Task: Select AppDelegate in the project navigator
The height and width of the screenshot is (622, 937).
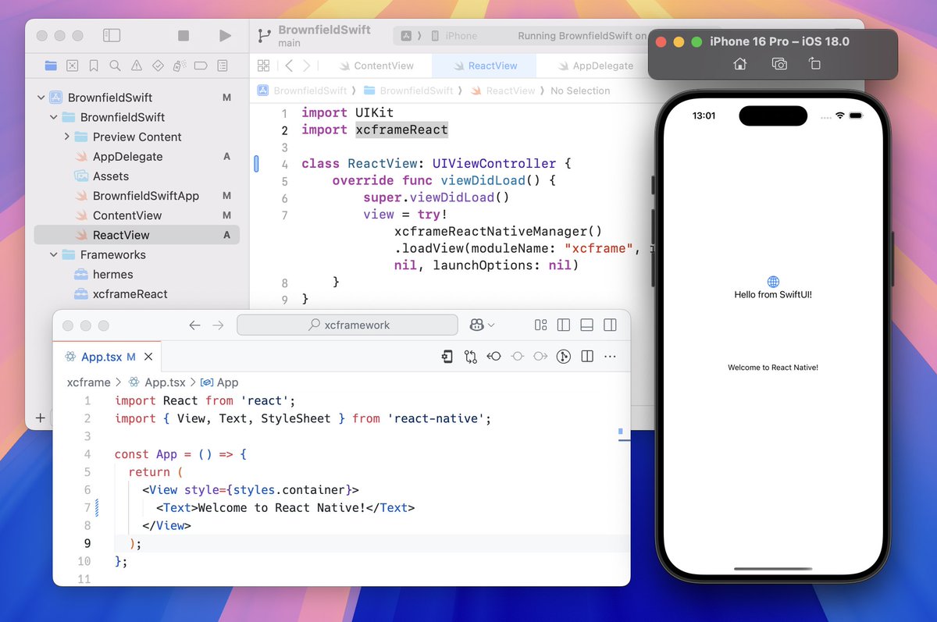Action: [x=137, y=156]
